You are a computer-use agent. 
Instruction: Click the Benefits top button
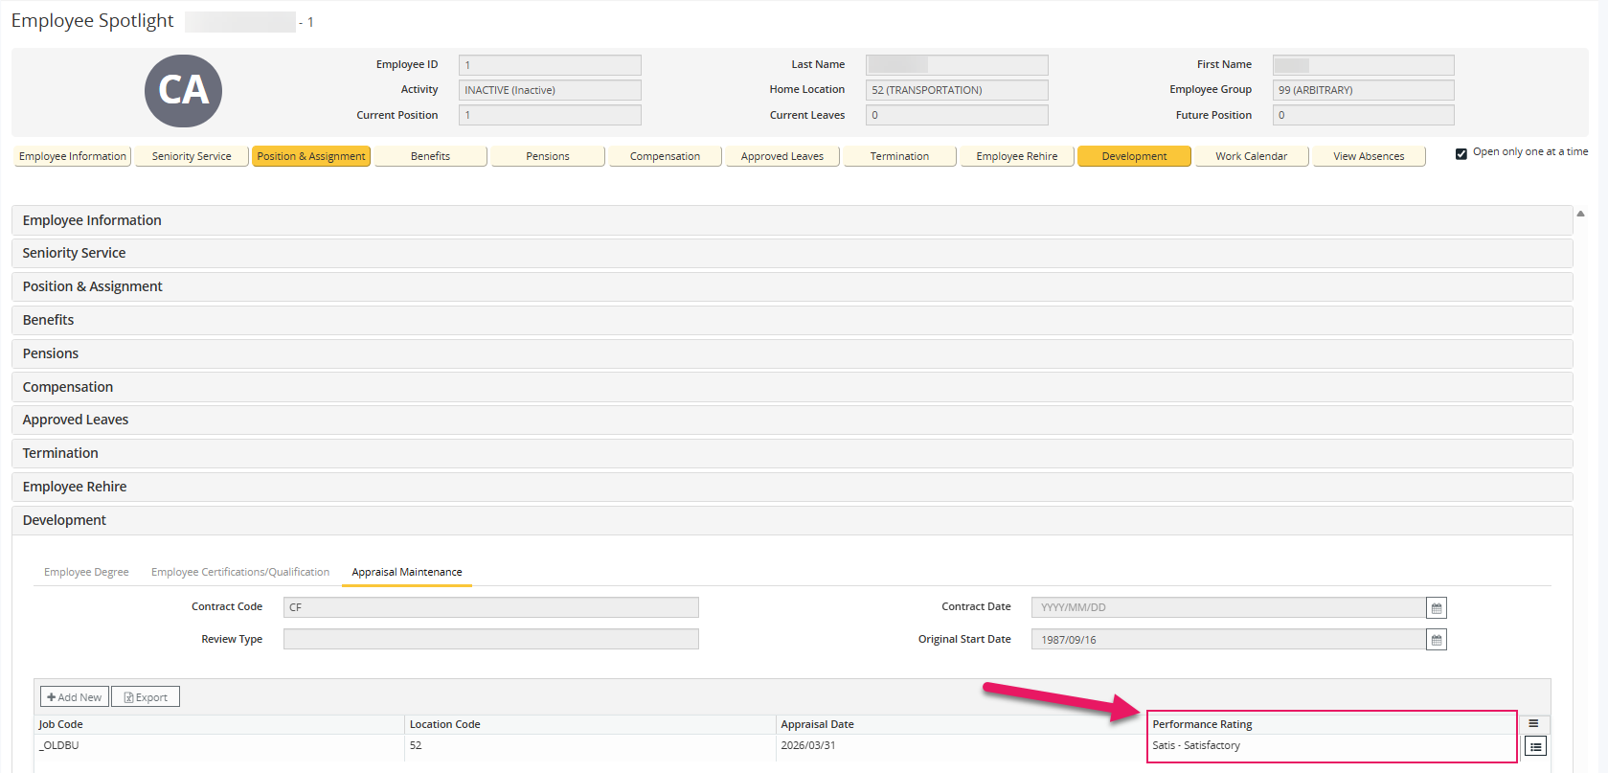[x=430, y=156]
